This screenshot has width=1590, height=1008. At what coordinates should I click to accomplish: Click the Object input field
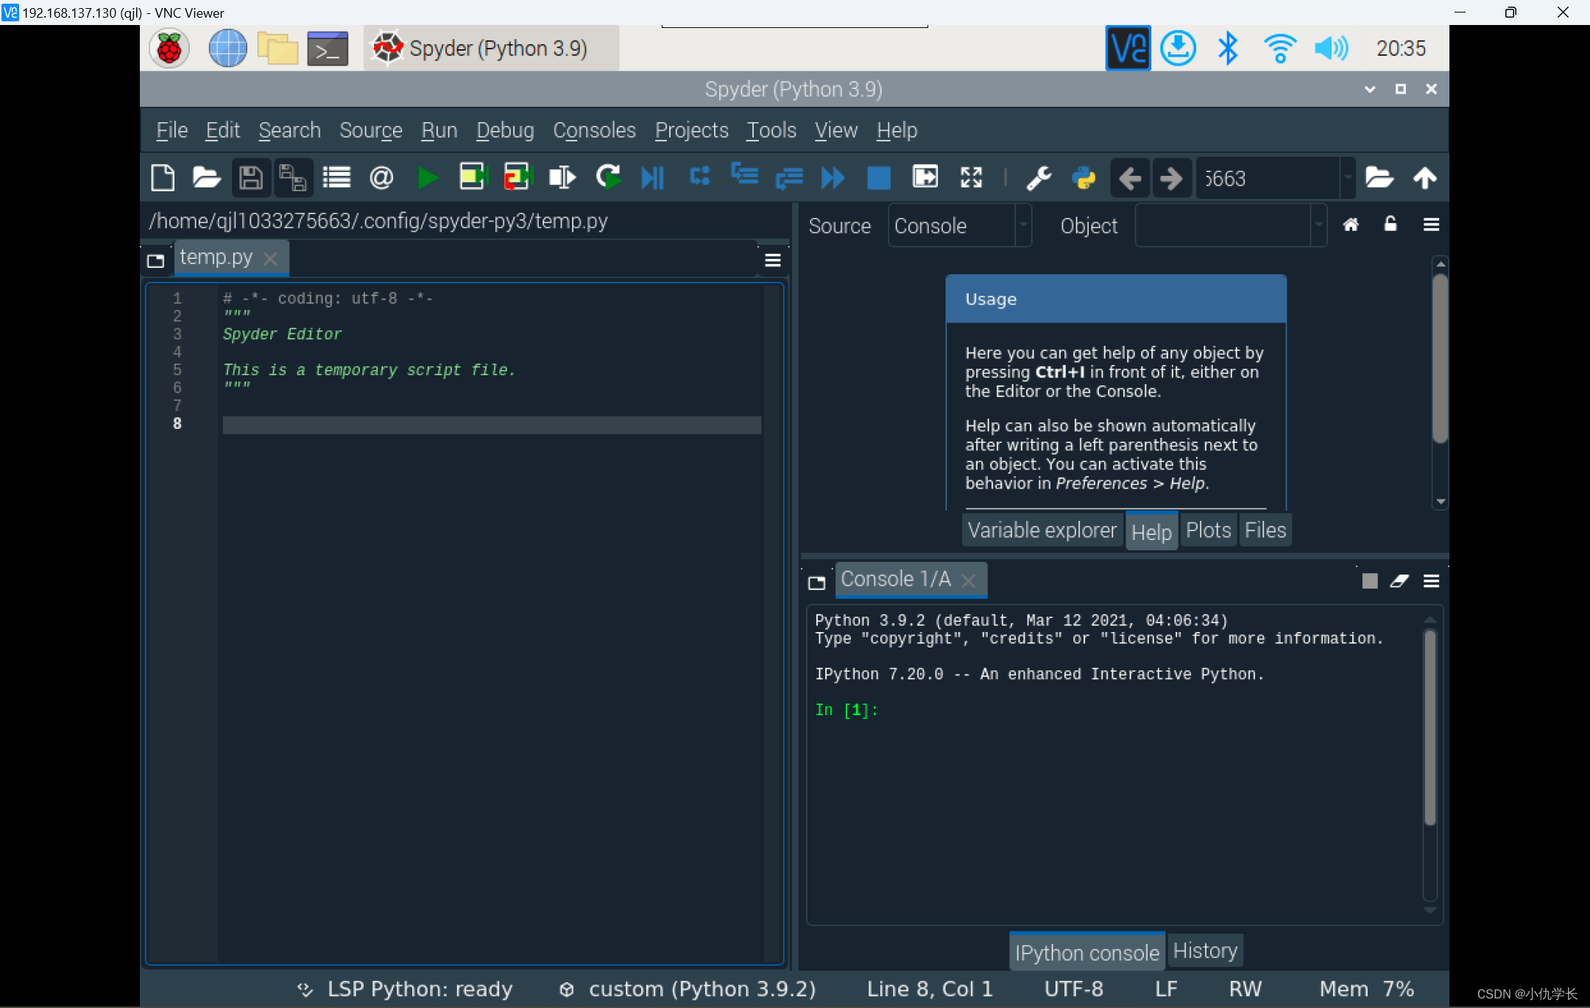(1219, 226)
